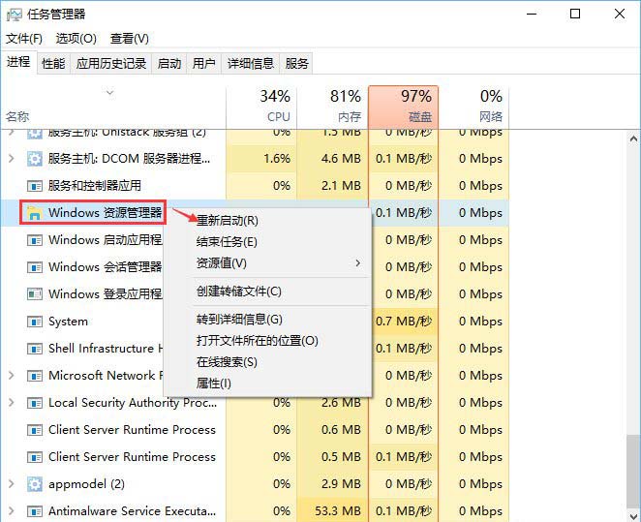The height and width of the screenshot is (522, 641).
Task: Open the 文件(F) menu
Action: tap(24, 39)
